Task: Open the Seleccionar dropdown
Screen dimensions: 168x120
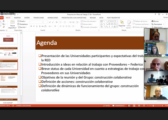Action: point(157,27)
